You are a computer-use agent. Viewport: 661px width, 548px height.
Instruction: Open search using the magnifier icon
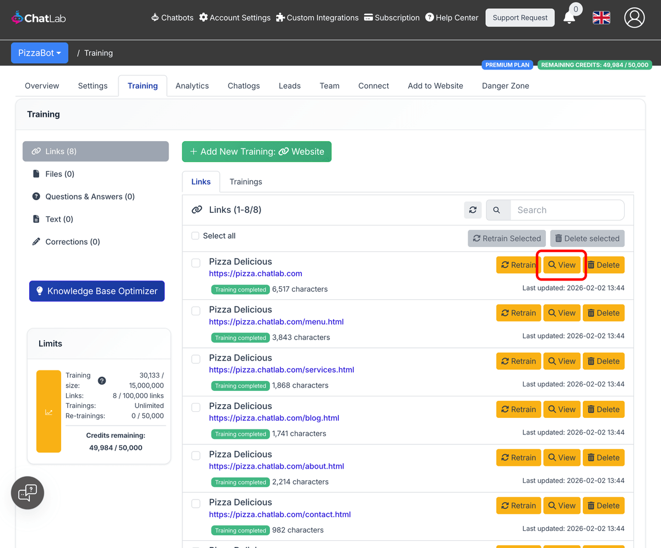(498, 210)
